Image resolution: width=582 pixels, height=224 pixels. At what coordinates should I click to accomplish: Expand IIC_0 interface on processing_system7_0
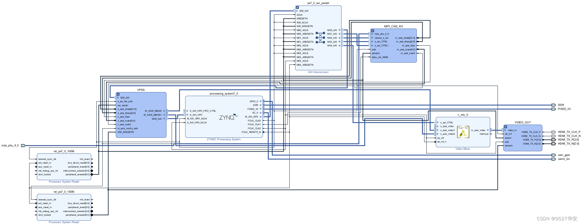click(261, 113)
